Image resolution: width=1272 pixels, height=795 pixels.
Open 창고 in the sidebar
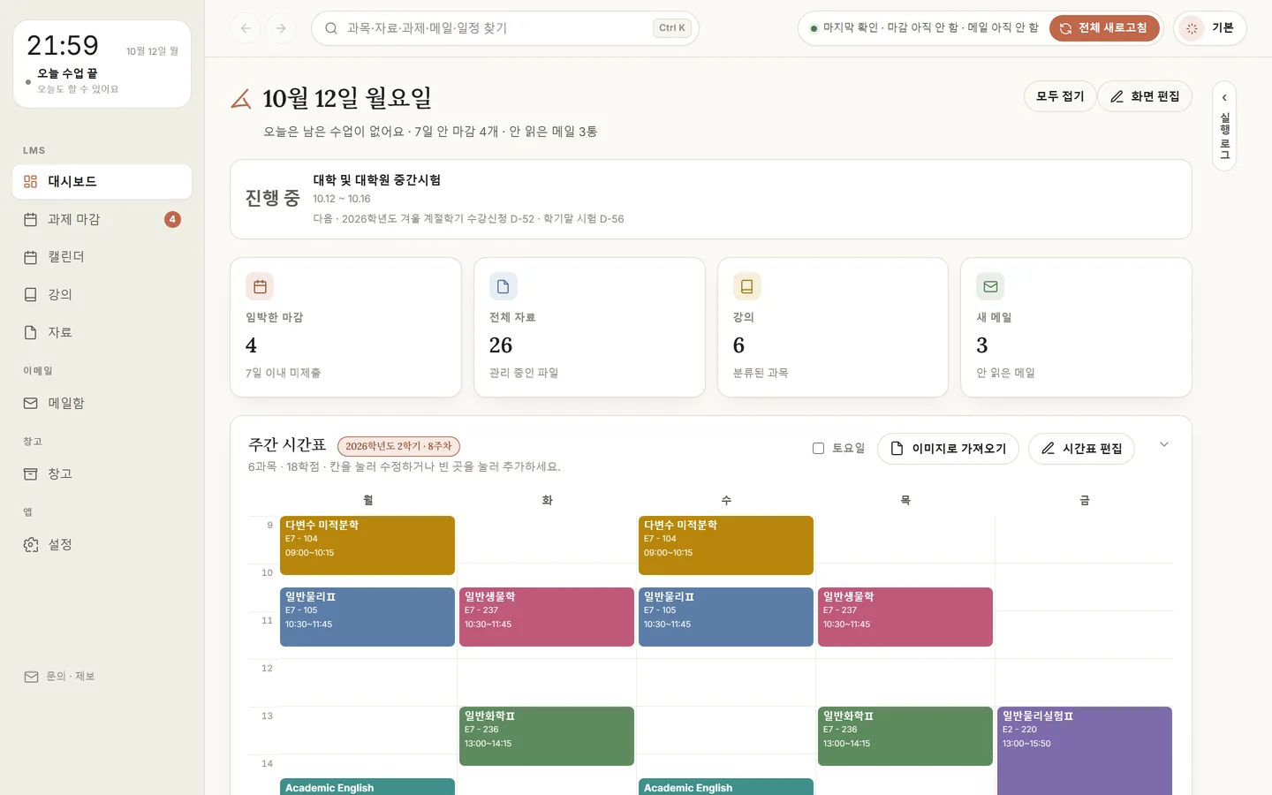tap(102, 473)
